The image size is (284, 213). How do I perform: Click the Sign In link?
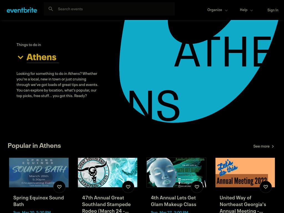tap(273, 10)
